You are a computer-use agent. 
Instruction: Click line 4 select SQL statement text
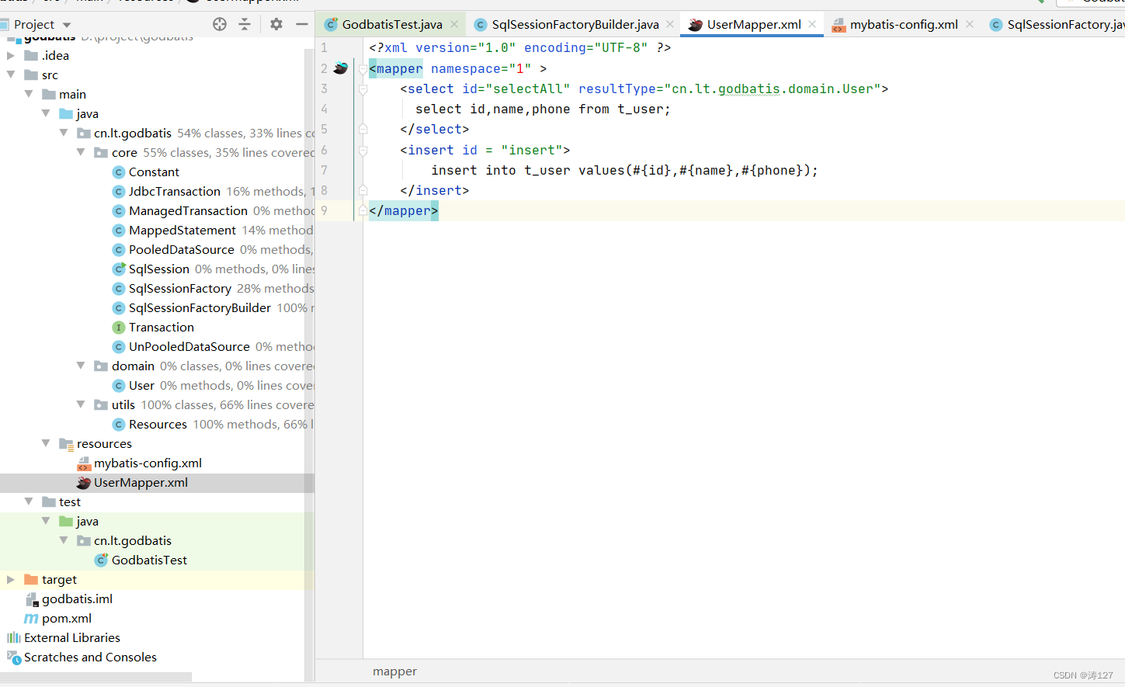pos(543,109)
